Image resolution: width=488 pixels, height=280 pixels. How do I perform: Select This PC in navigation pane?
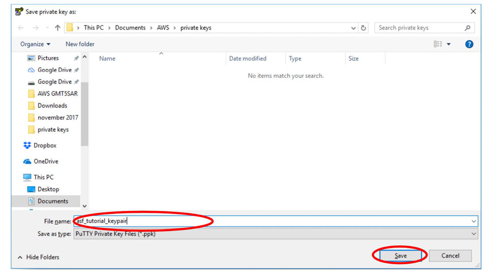(x=38, y=177)
